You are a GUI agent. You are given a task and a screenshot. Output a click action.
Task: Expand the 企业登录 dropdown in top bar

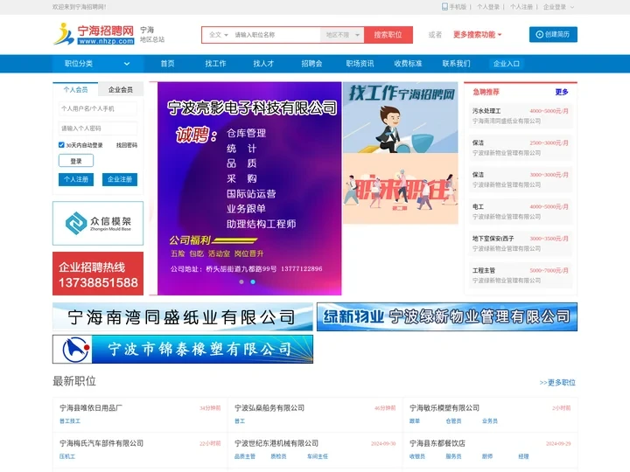558,7
